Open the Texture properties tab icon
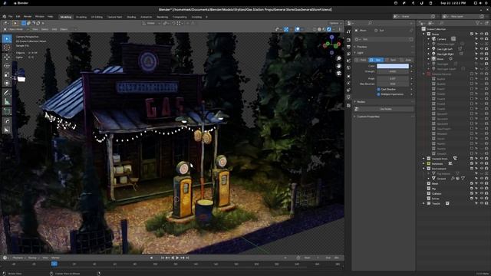Viewport: 491px width, 276px height. coord(348,106)
